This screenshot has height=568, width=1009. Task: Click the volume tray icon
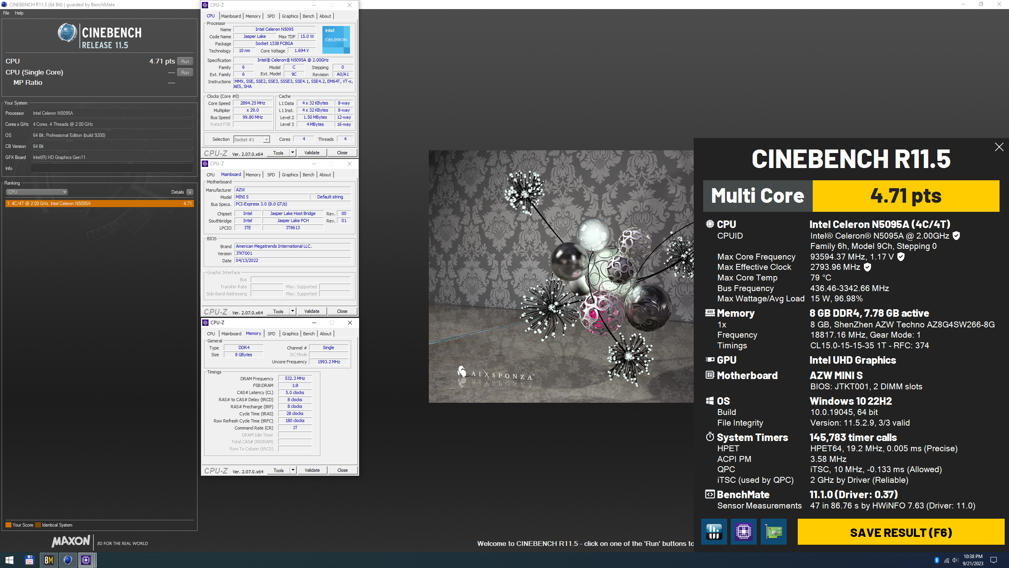pyautogui.click(x=955, y=560)
